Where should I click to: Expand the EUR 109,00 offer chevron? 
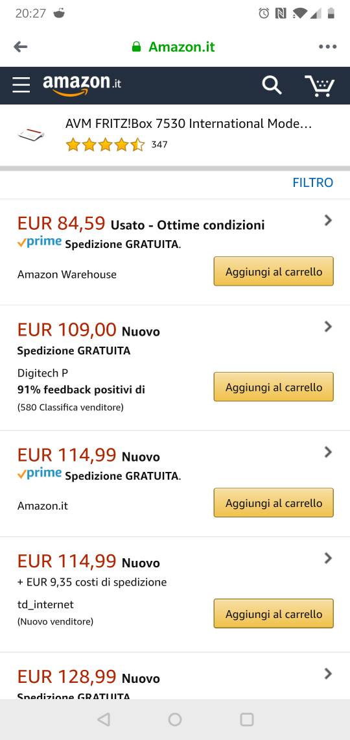coord(329,326)
